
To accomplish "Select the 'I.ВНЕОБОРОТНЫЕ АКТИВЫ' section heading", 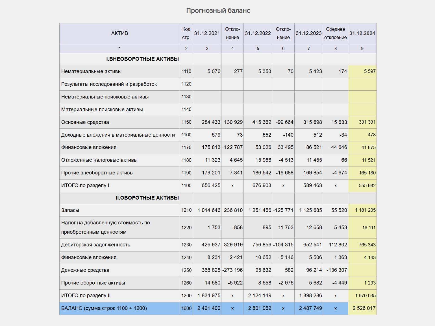I will coord(142,59).
